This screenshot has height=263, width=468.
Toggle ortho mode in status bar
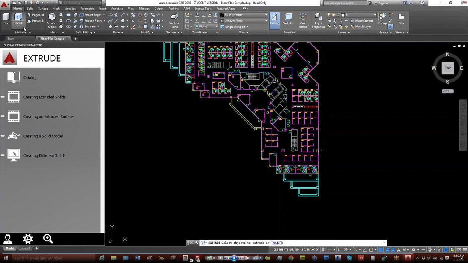pos(339,250)
